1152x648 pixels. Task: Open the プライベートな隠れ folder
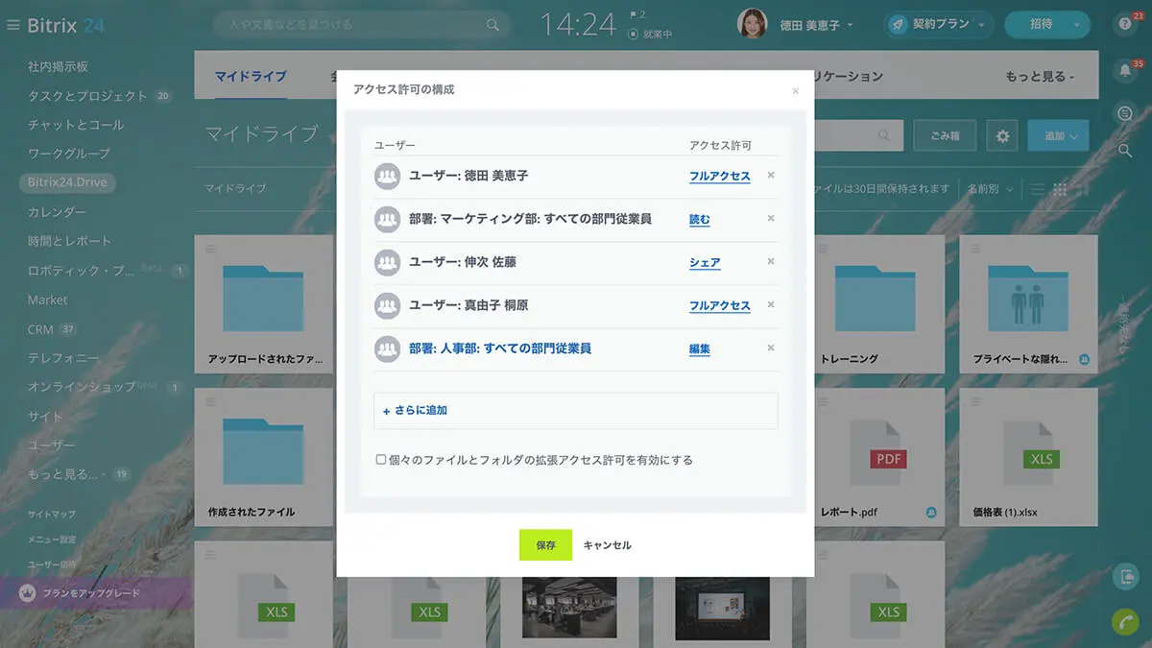[1028, 305]
